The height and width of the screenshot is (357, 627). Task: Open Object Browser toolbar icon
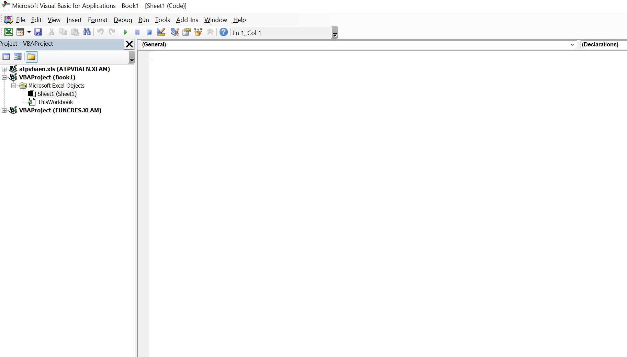click(198, 32)
